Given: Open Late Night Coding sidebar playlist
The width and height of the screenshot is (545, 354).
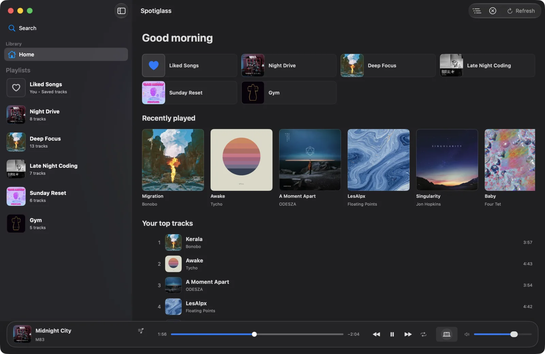Looking at the screenshot, I should point(66,169).
